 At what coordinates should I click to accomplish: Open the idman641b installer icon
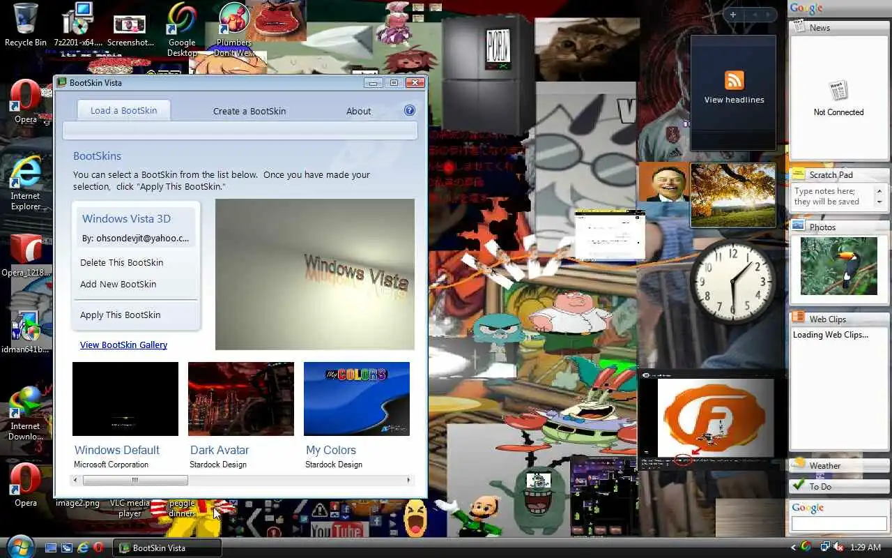point(26,331)
